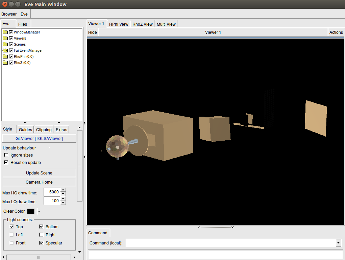345x260 pixels.
Task: Click the RhoPhi folder icon
Action: tap(5, 56)
